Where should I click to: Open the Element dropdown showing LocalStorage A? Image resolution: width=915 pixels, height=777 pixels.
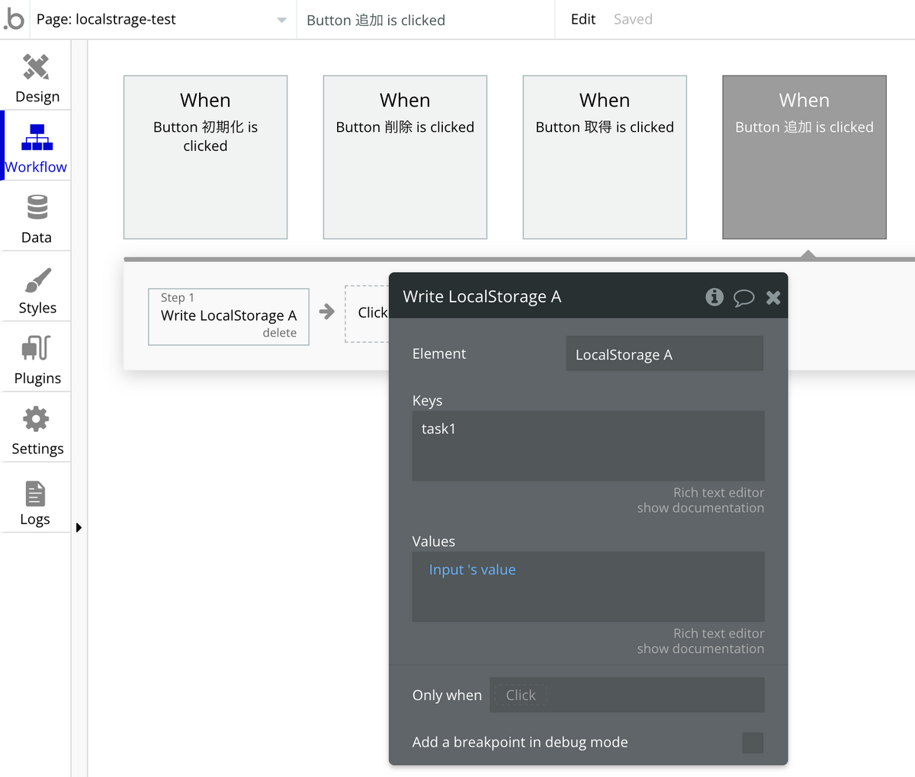click(x=664, y=354)
